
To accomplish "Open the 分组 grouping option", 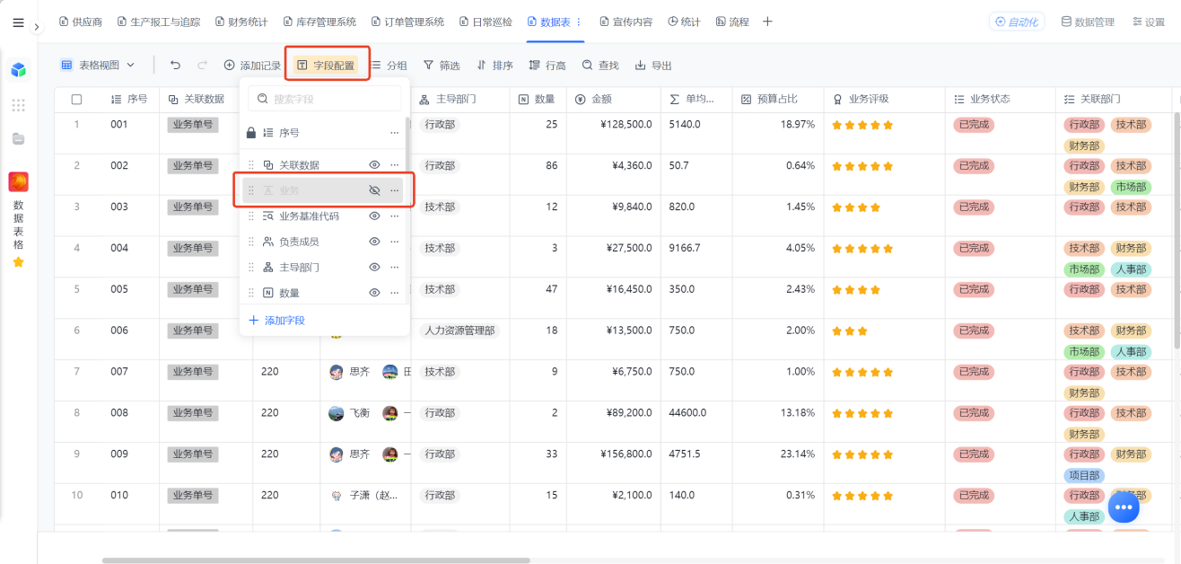I will click(389, 65).
